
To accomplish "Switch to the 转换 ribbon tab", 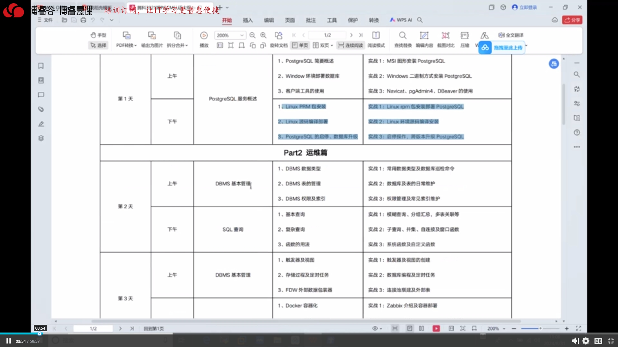I will [x=374, y=20].
